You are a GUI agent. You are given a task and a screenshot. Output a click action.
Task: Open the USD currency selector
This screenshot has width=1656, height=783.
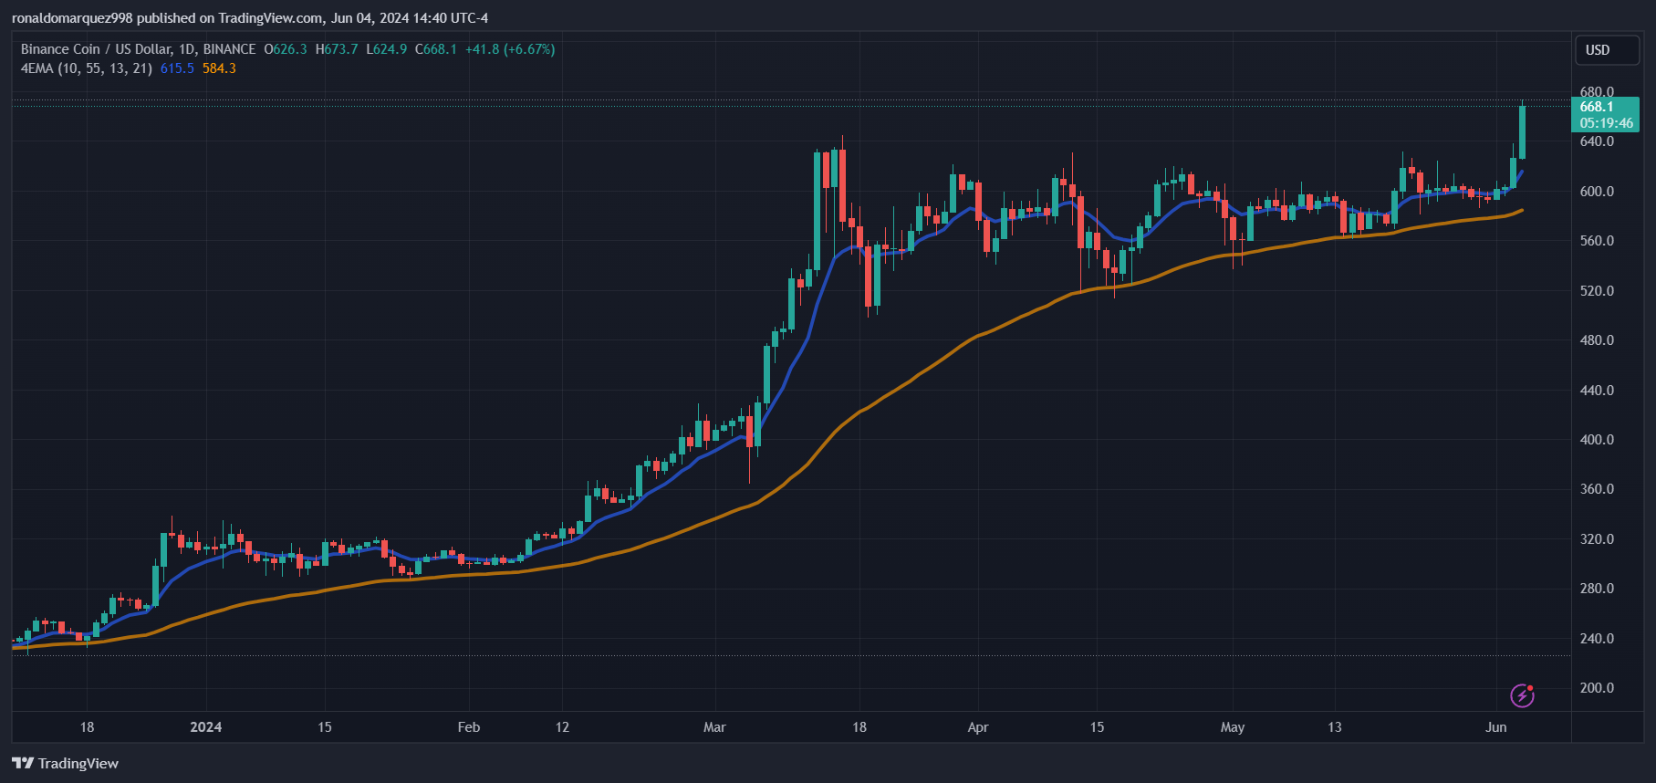click(x=1607, y=50)
